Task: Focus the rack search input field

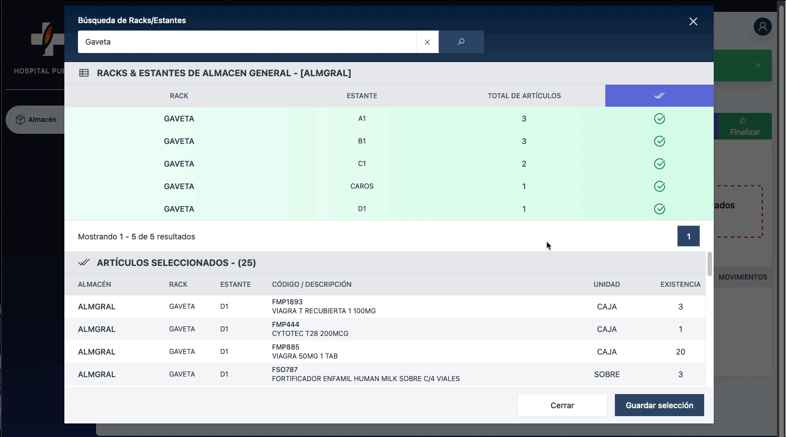Action: point(247,42)
